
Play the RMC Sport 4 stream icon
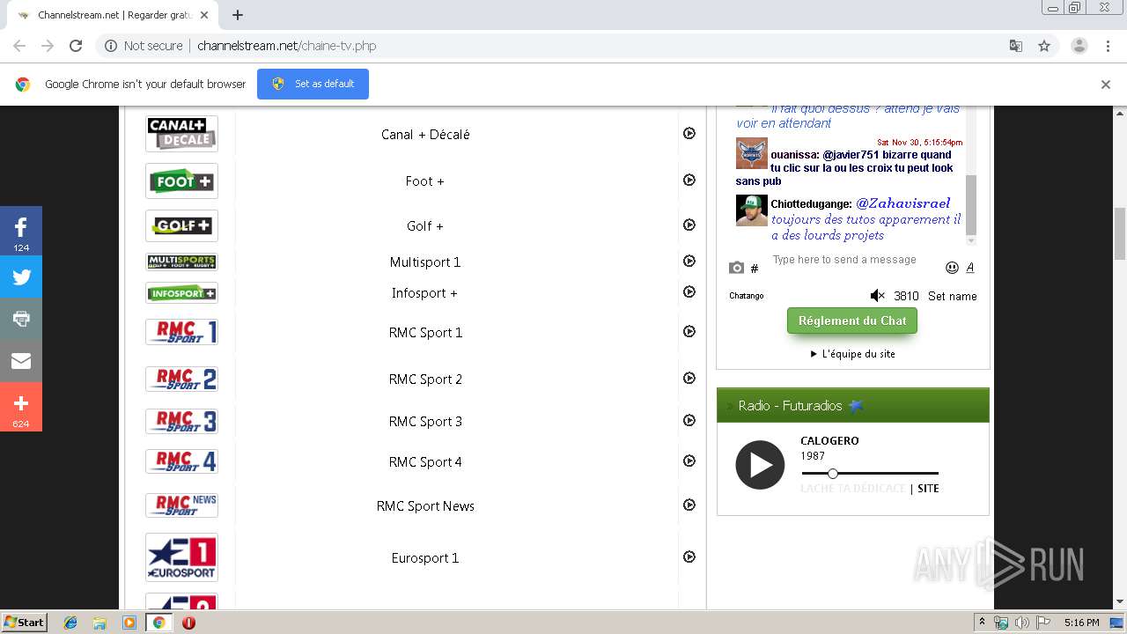pyautogui.click(x=689, y=461)
